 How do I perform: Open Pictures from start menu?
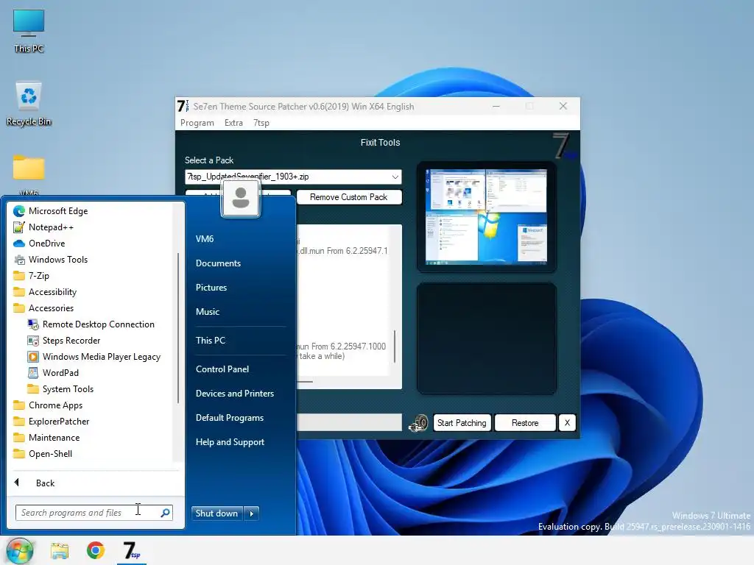(211, 288)
